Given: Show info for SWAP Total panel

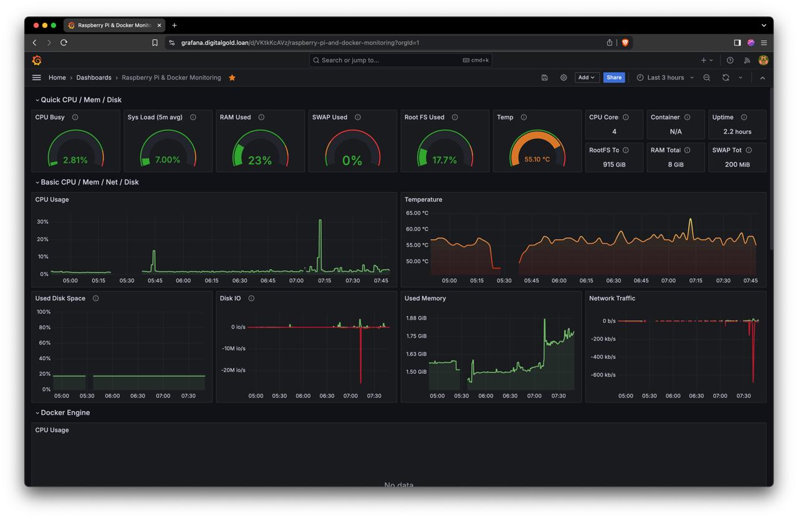Looking at the screenshot, I should click(749, 150).
